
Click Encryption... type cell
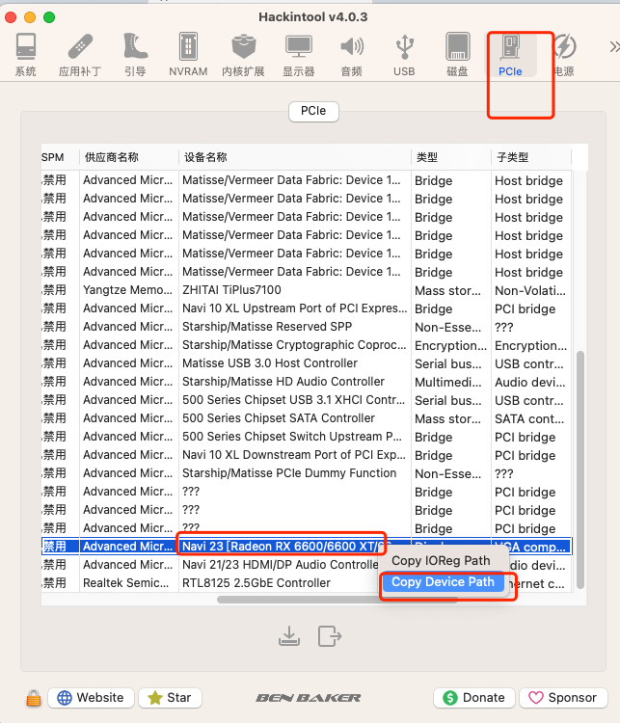pyautogui.click(x=450, y=345)
